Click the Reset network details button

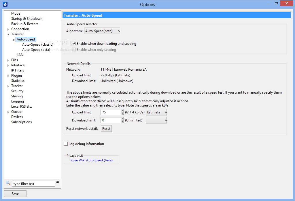pos(106,129)
